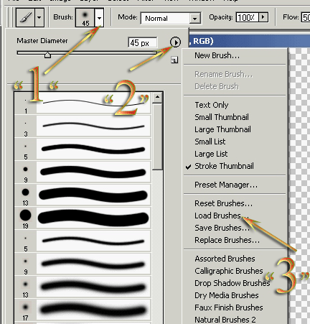Screen dimensions: 310x324
Task: Choose Text Only view option
Action: coord(212,105)
